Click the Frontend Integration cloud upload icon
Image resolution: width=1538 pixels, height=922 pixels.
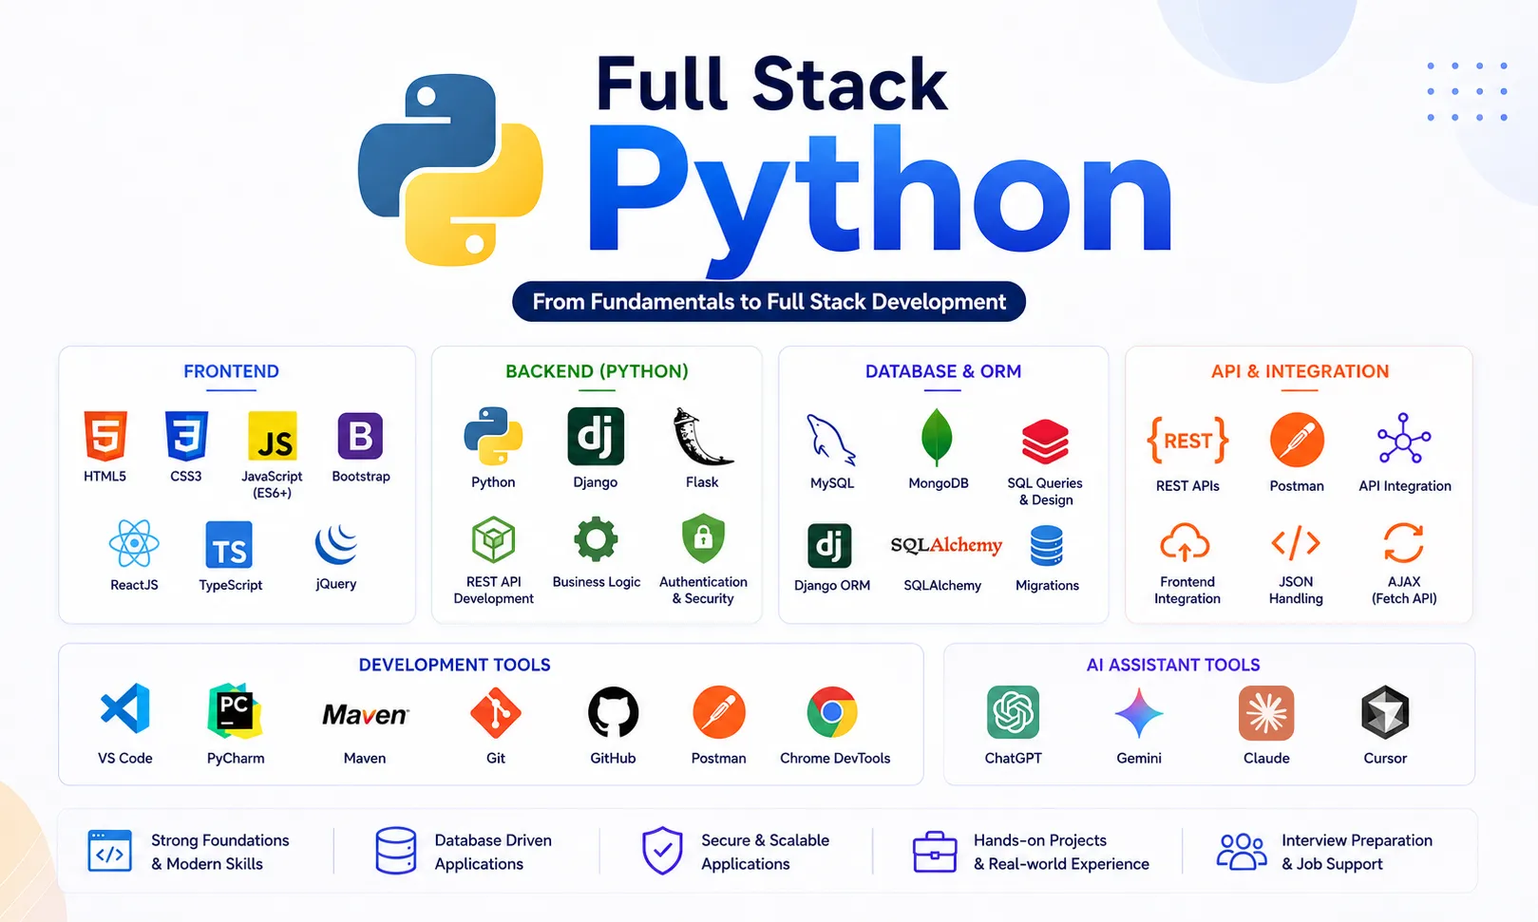point(1185,543)
